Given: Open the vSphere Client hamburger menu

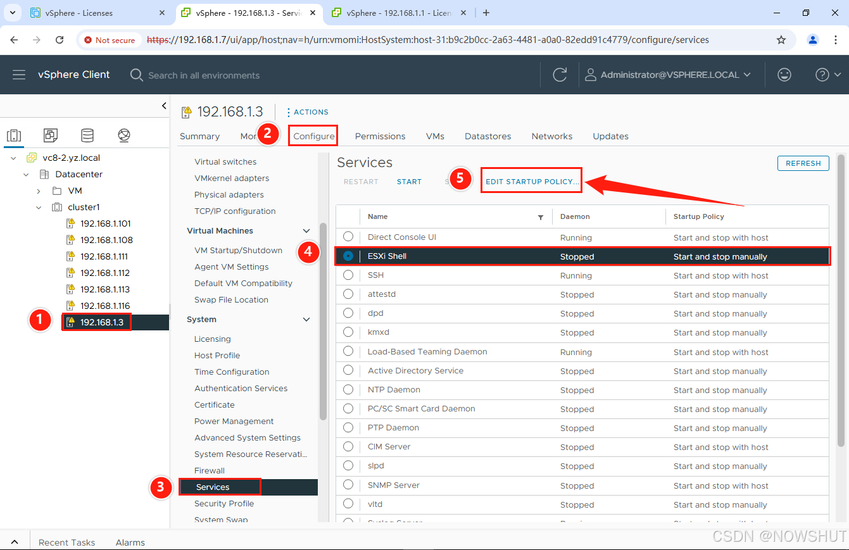Looking at the screenshot, I should (x=19, y=75).
